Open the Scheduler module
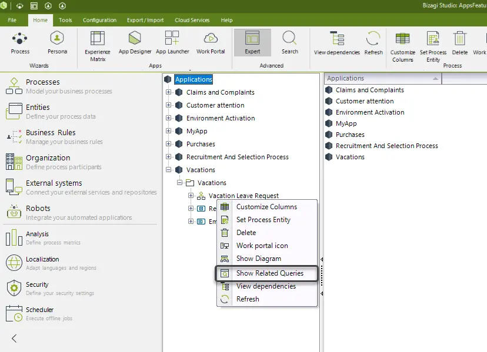Image resolution: width=487 pixels, height=352 pixels. coord(39,314)
